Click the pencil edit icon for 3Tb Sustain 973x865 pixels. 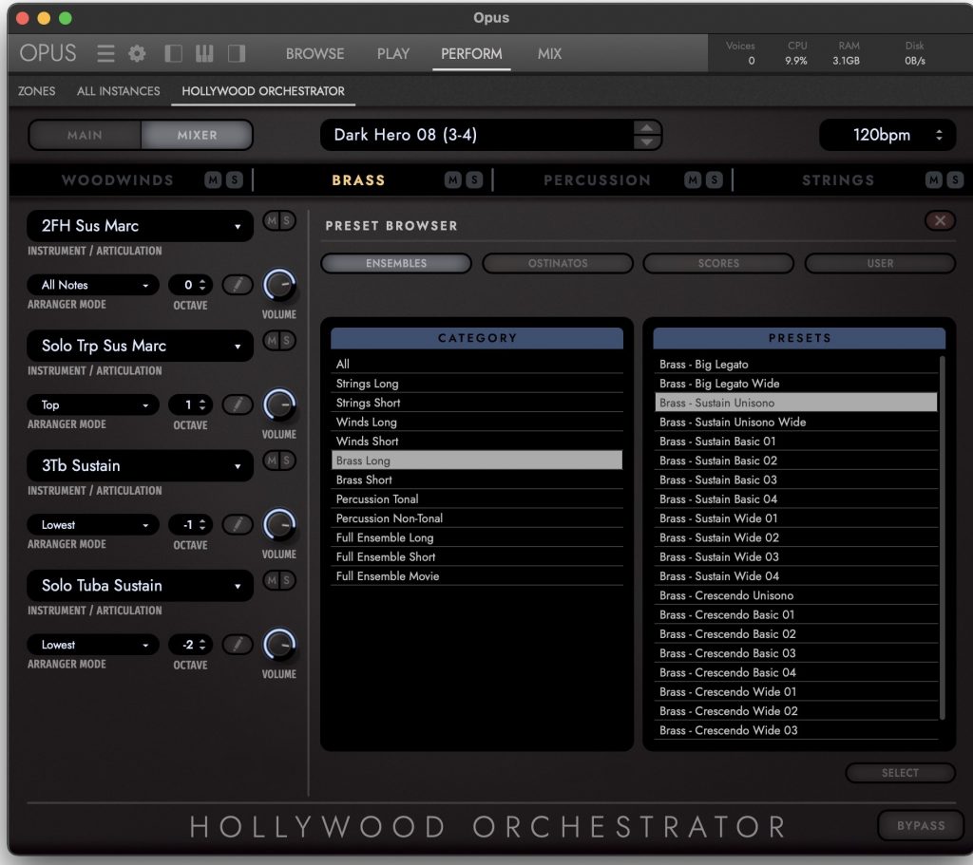click(x=237, y=524)
